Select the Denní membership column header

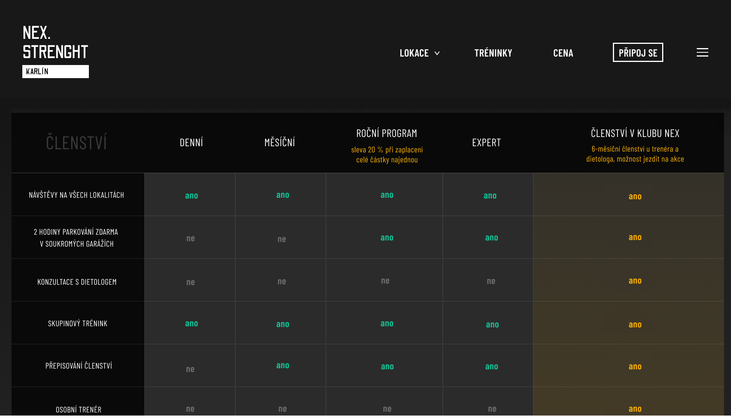[191, 143]
